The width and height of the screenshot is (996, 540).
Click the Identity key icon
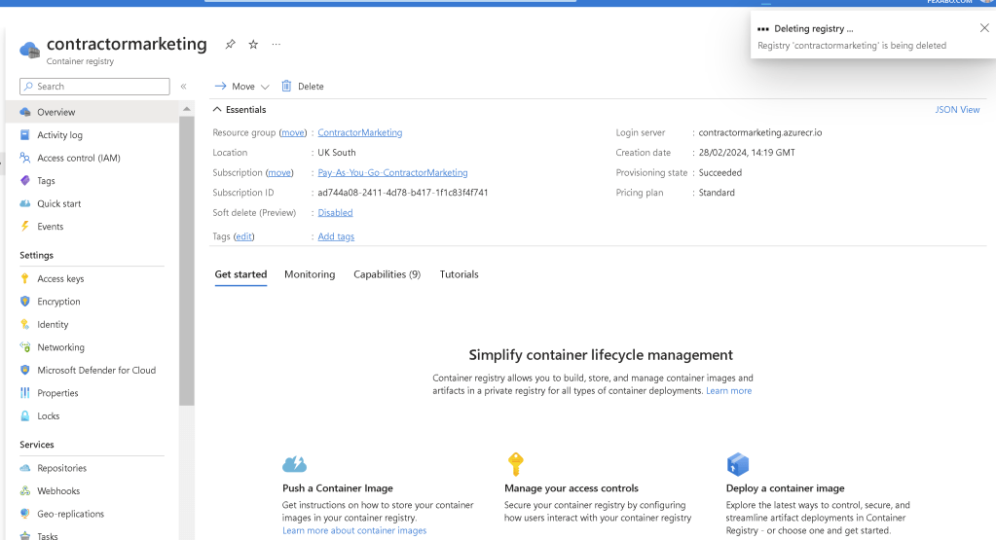pos(24,324)
